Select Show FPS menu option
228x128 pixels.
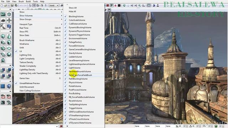[x=38, y=32]
